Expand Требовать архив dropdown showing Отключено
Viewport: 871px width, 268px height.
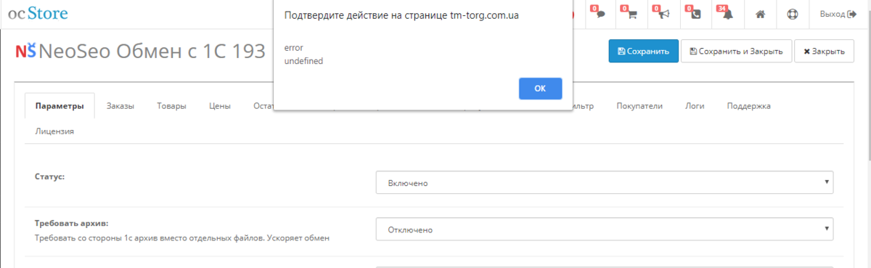[605, 230]
